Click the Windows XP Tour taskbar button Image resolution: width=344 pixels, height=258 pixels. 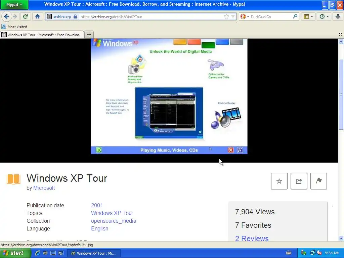[x=94, y=253]
